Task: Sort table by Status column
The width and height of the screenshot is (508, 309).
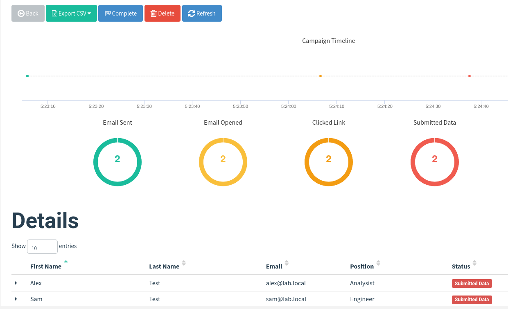Action: (461, 266)
